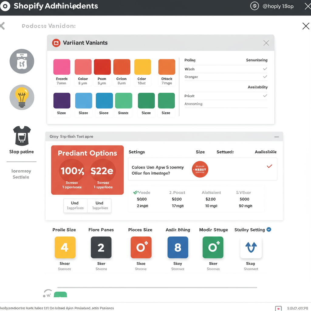Open the blue arrows Stuiiny Setting tile
This screenshot has height=311, width=311.
[251, 248]
